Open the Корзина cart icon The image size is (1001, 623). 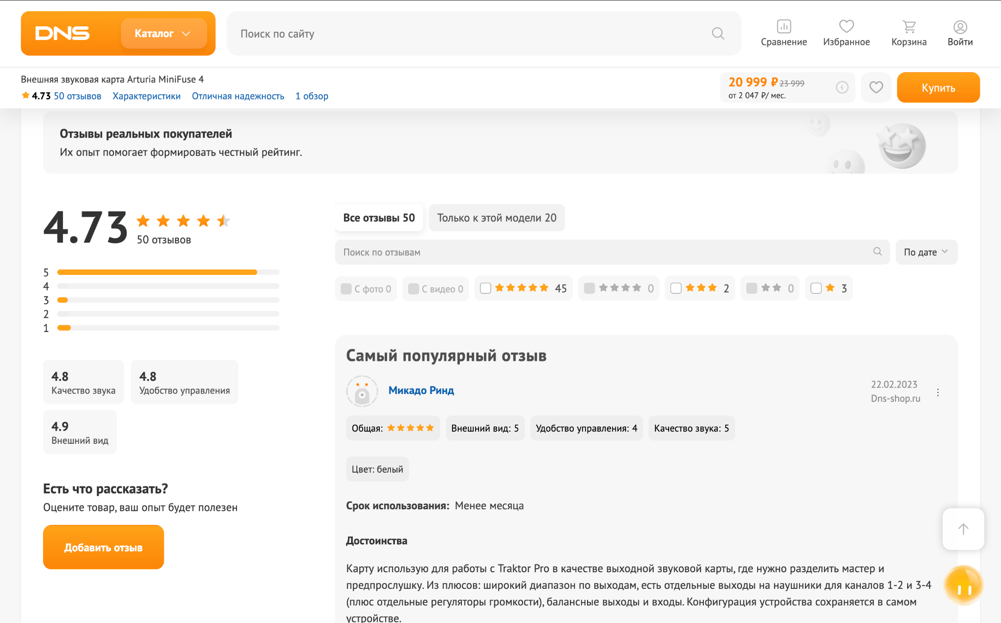[909, 33]
